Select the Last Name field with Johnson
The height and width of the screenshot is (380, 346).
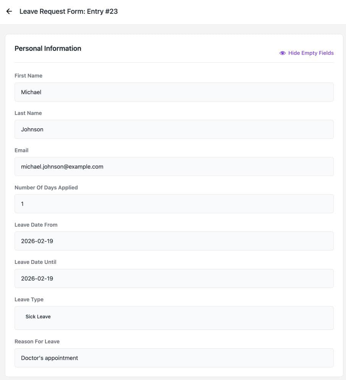click(174, 129)
